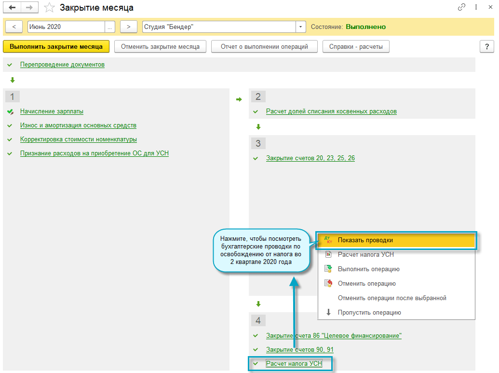This screenshot has width=499, height=373.
Task: Expand the organization dropdown arrow
Action: 301,27
